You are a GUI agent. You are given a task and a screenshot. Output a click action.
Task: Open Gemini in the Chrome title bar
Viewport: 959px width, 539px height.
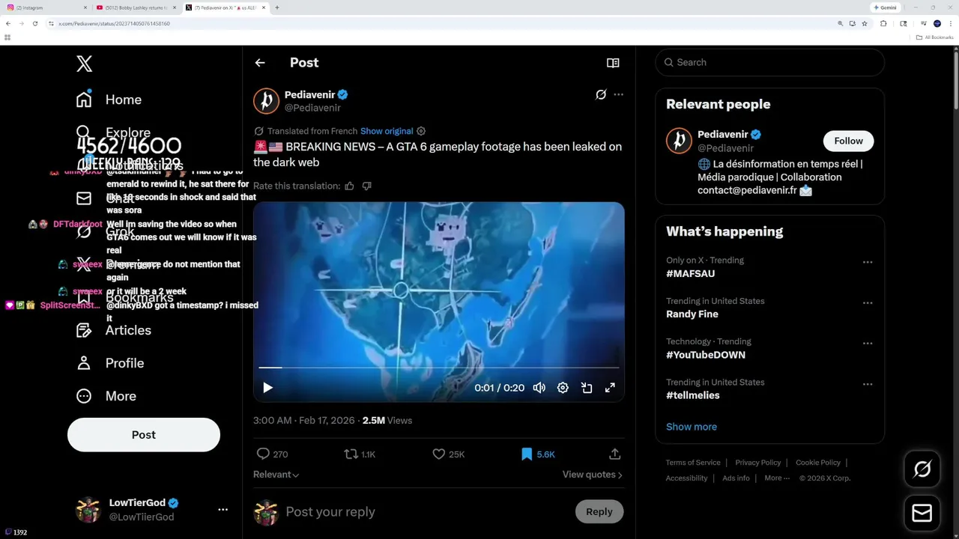click(x=885, y=7)
